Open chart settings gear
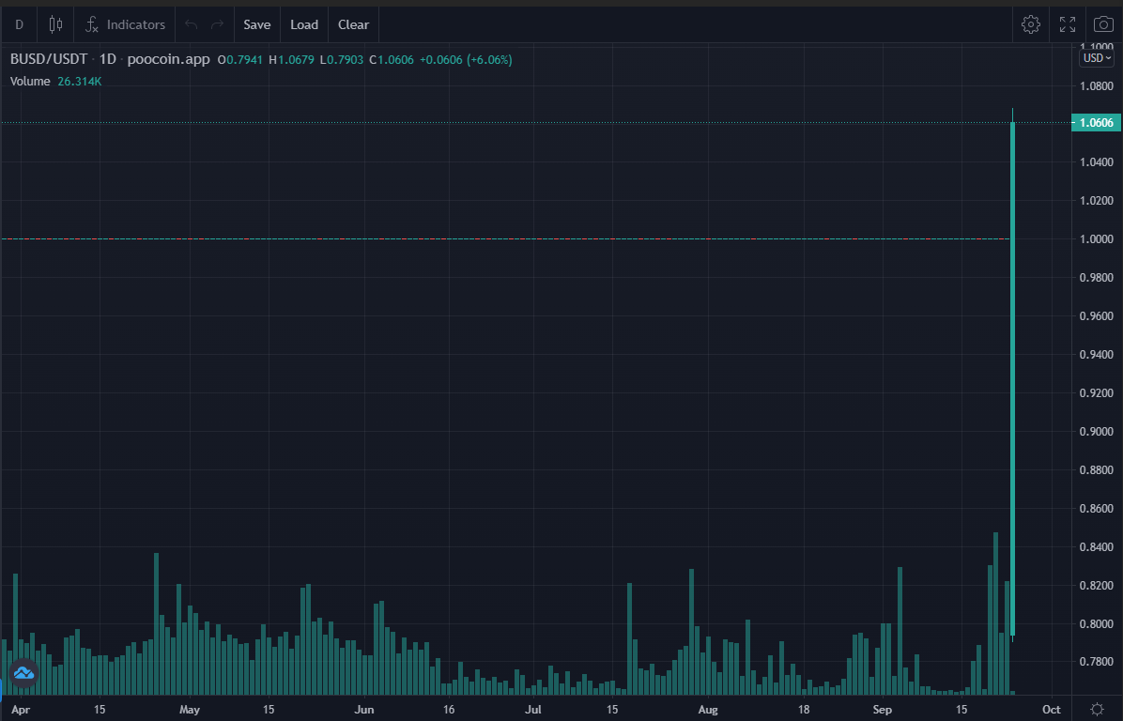1123x721 pixels. click(1031, 24)
